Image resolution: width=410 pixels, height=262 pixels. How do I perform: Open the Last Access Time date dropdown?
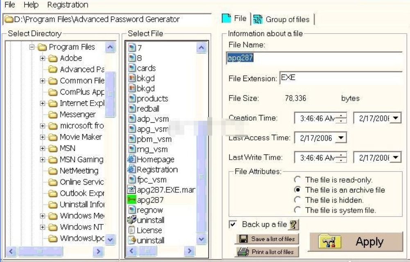[341, 138]
